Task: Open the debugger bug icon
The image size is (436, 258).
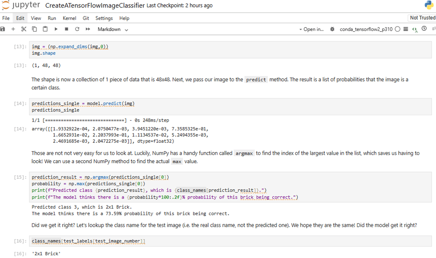Action: (332, 29)
